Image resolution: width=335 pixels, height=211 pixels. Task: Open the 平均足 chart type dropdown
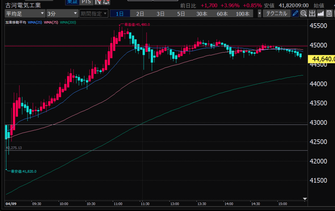pyautogui.click(x=25, y=14)
